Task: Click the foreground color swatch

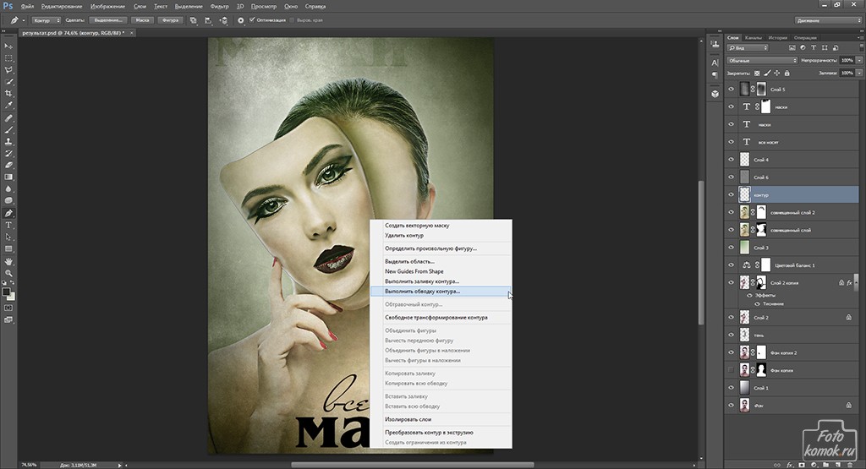Action: pyautogui.click(x=7, y=291)
